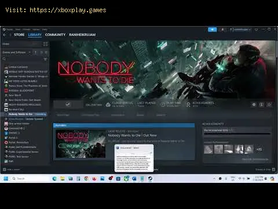Click Overwatch 2 game icon in list
278x209 pixels.
coord(6,128)
